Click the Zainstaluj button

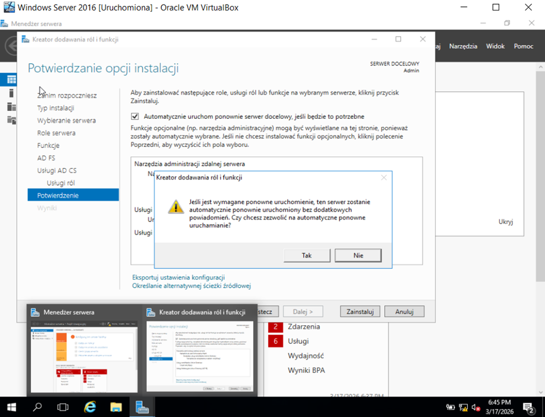(360, 311)
